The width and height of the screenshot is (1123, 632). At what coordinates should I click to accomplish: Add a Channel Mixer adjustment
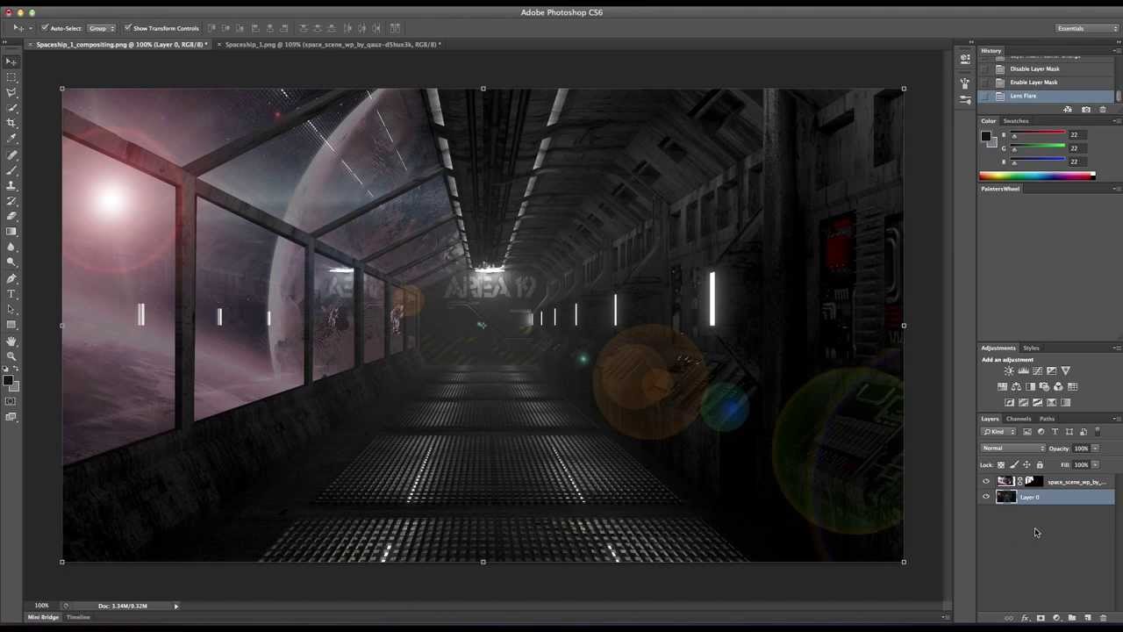(1058, 386)
